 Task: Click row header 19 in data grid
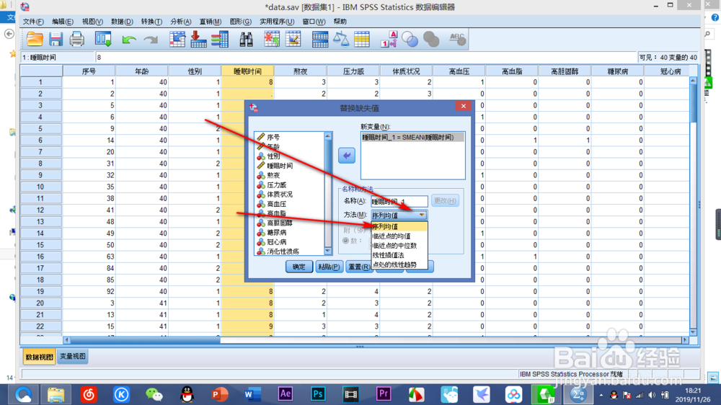pyautogui.click(x=40, y=291)
